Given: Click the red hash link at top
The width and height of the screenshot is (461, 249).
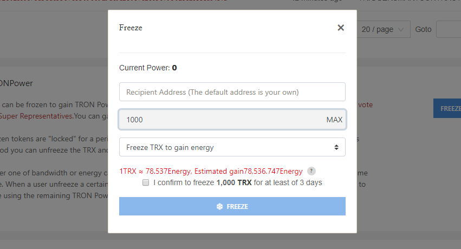Looking at the screenshot, I should 108,2.
